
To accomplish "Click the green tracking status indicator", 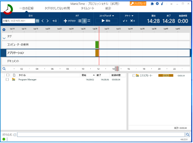I will 4,139.
